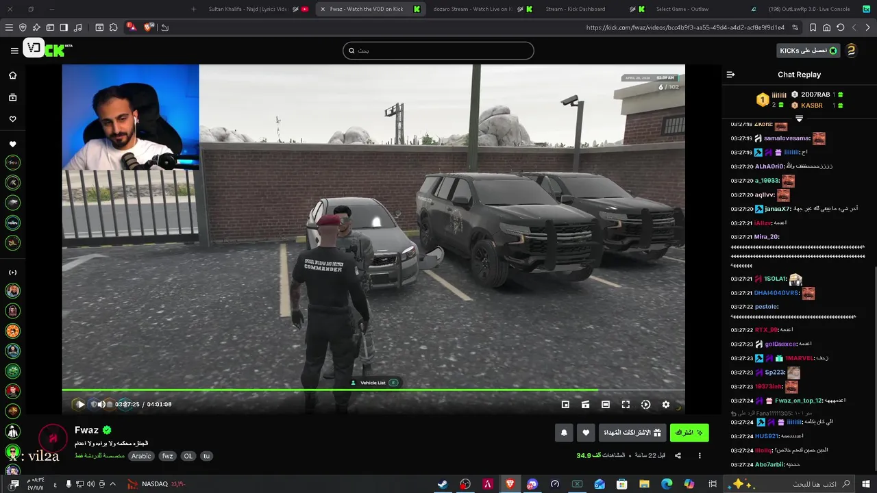Click the green Subscribe button

tap(689, 433)
